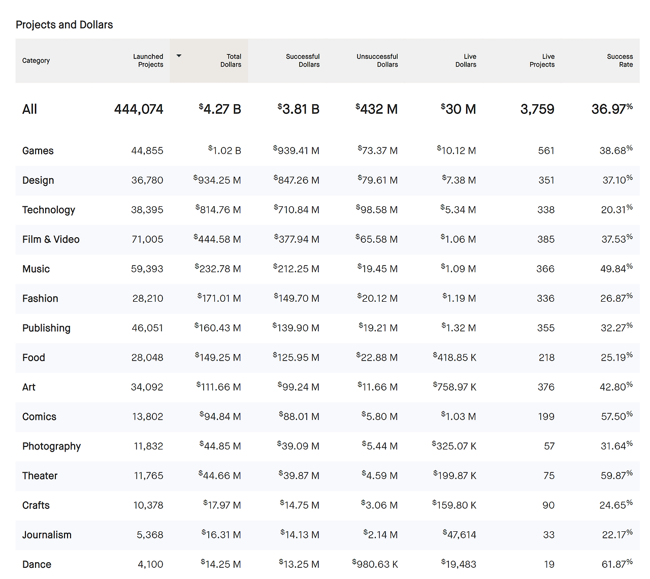The width and height of the screenshot is (650, 579).
Task: Select the Games category row
Action: [328, 151]
